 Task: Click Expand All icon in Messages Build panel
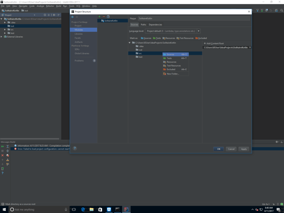tap(7, 146)
